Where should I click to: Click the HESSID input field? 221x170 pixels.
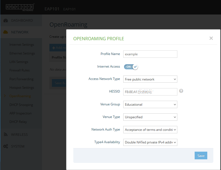coord(150,92)
